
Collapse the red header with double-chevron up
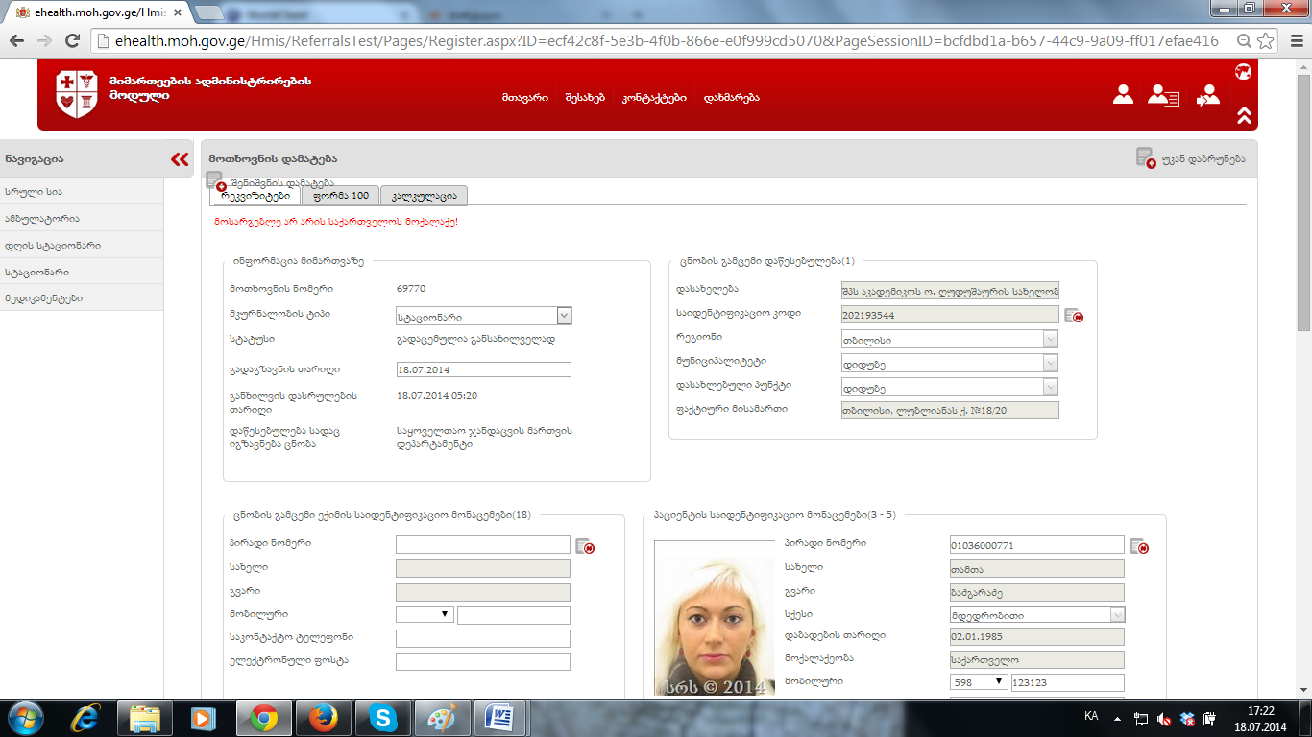point(1244,115)
